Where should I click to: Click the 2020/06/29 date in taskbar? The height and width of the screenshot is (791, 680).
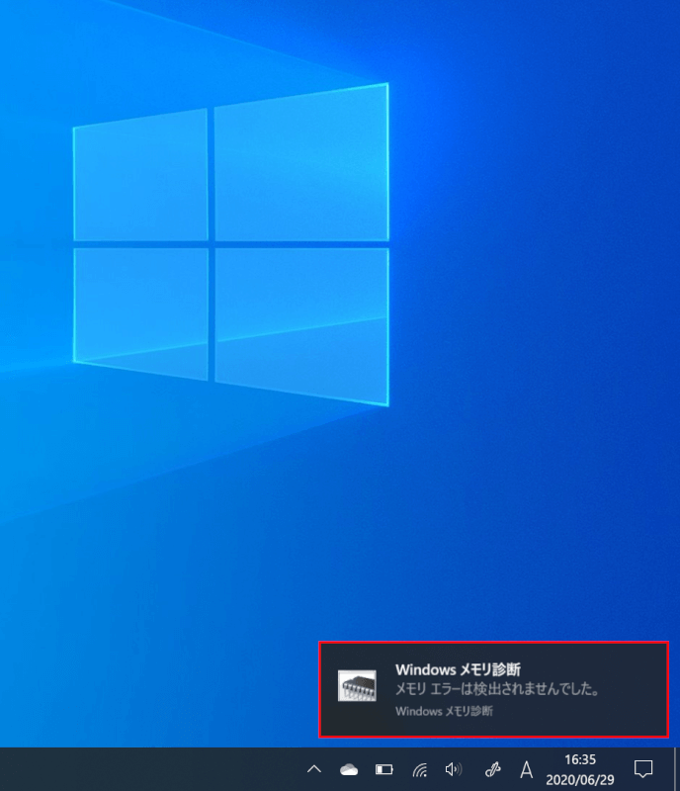point(581,778)
